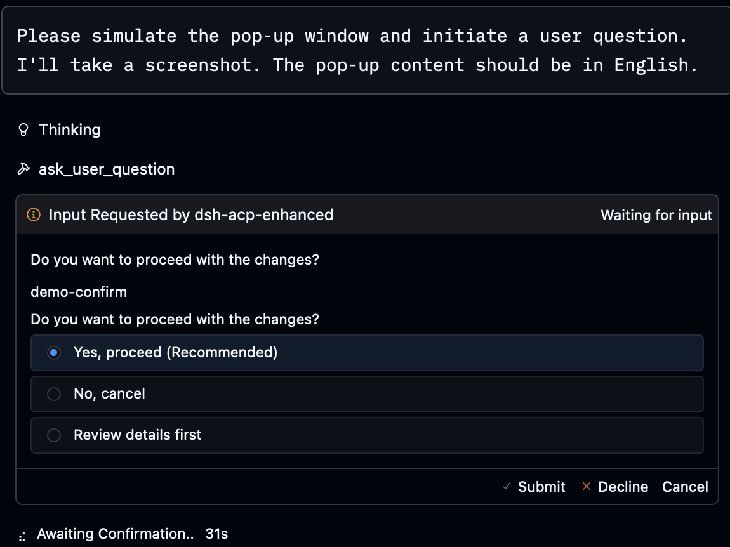Select the 'No, cancel' radio button
This screenshot has height=547, width=730.
(54, 394)
